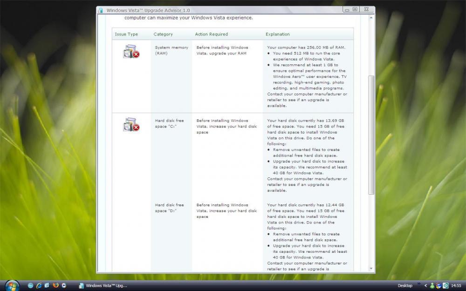The height and width of the screenshot is (291, 466).
Task: Click the Issue Type column header
Action: [x=126, y=34]
